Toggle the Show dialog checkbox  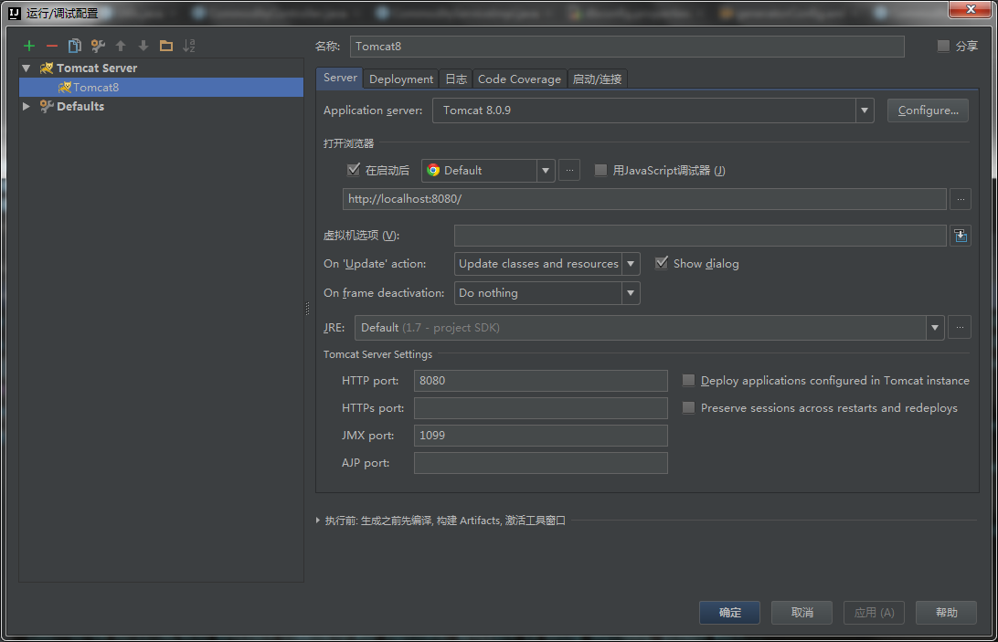pyautogui.click(x=662, y=263)
